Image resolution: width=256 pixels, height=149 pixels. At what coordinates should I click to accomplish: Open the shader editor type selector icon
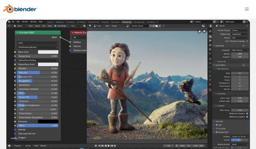click(10, 26)
